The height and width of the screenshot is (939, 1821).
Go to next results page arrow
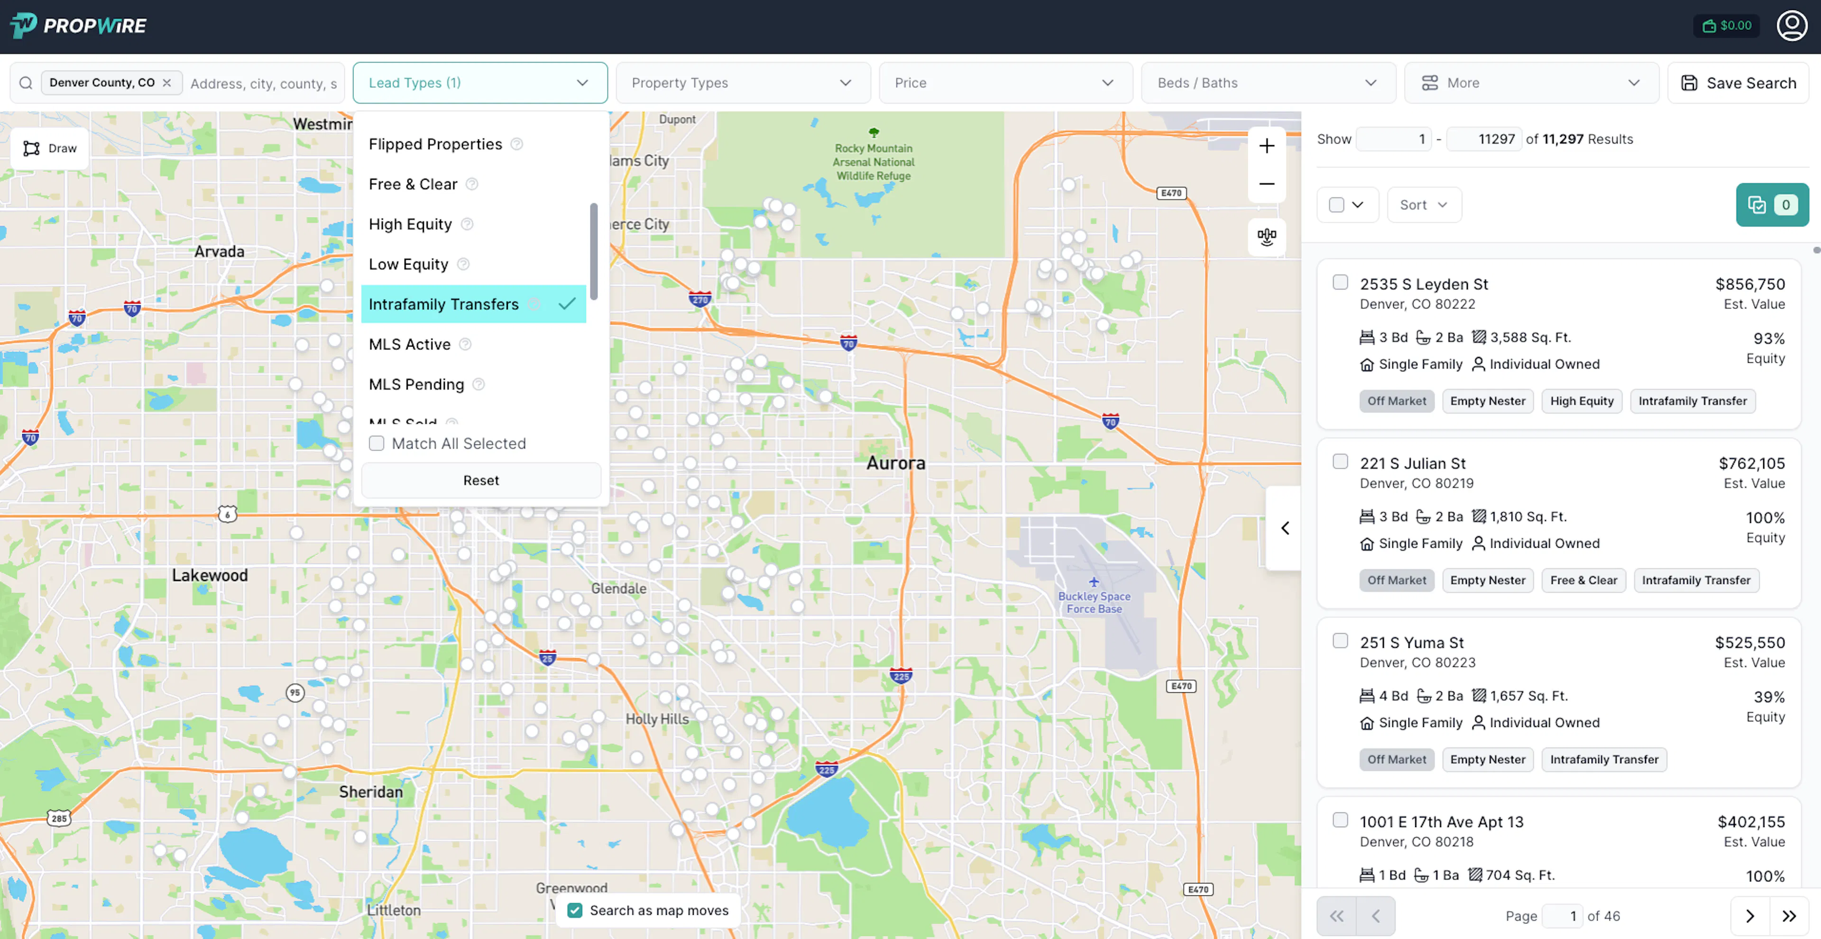click(1749, 916)
